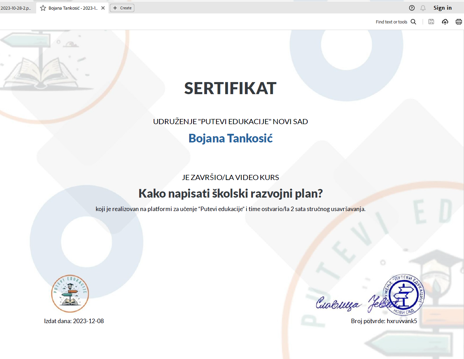The width and height of the screenshot is (464, 359).
Task: Click course title Kako napisati školski razvojni plan?
Action: click(230, 193)
